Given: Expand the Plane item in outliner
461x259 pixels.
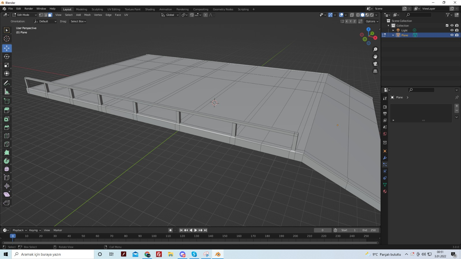Looking at the screenshot, I should pos(393,35).
